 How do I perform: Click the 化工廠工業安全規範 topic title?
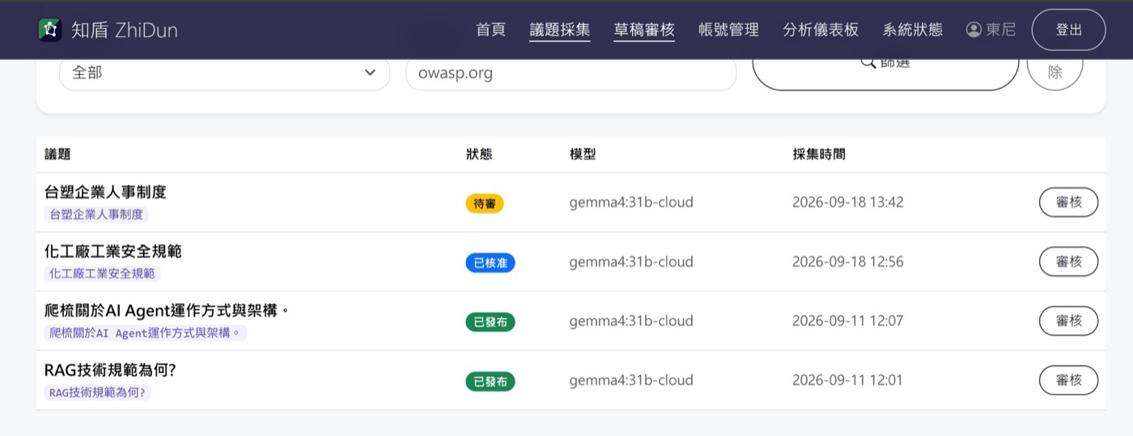[113, 252]
